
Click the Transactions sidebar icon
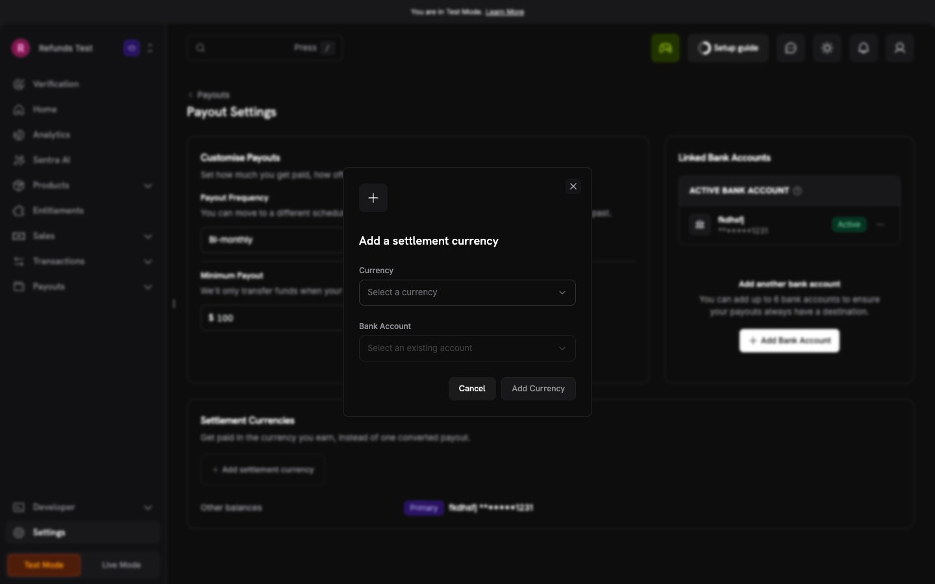point(19,262)
